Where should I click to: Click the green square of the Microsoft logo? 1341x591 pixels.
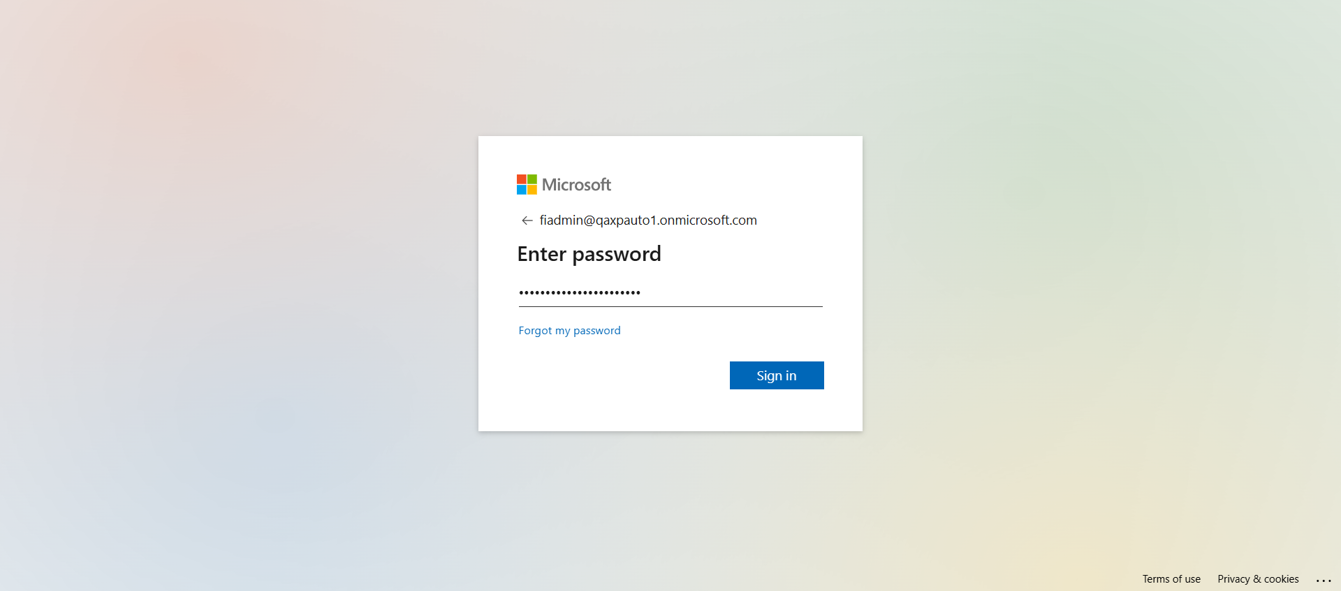pyautogui.click(x=532, y=179)
